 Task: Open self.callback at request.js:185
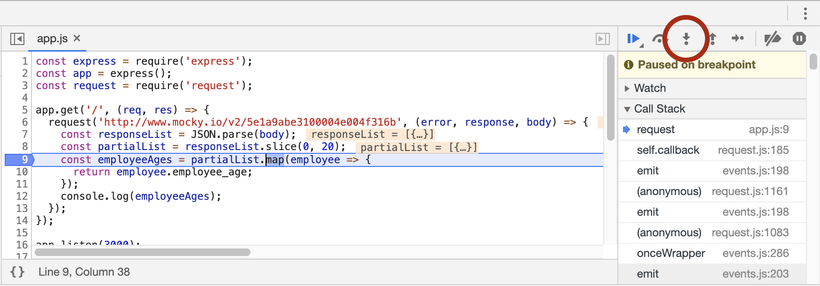point(668,150)
